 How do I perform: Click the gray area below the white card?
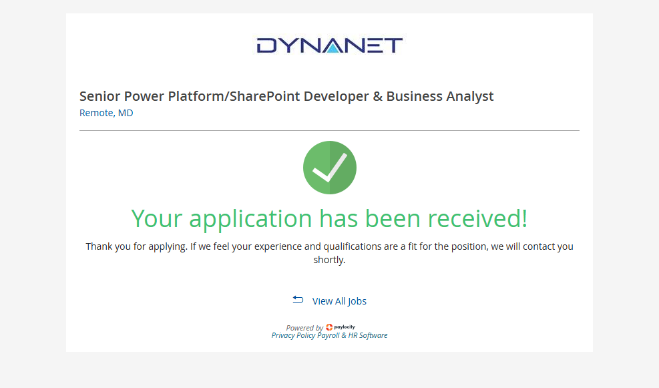[329, 370]
